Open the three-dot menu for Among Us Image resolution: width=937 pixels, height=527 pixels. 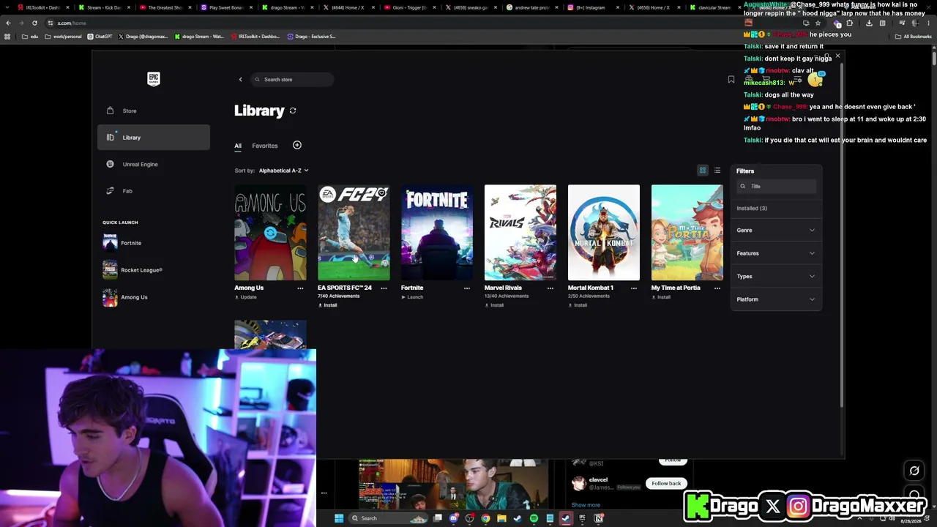300,288
